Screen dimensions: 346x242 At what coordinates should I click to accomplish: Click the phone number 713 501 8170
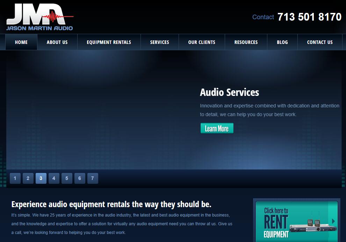[309, 17]
